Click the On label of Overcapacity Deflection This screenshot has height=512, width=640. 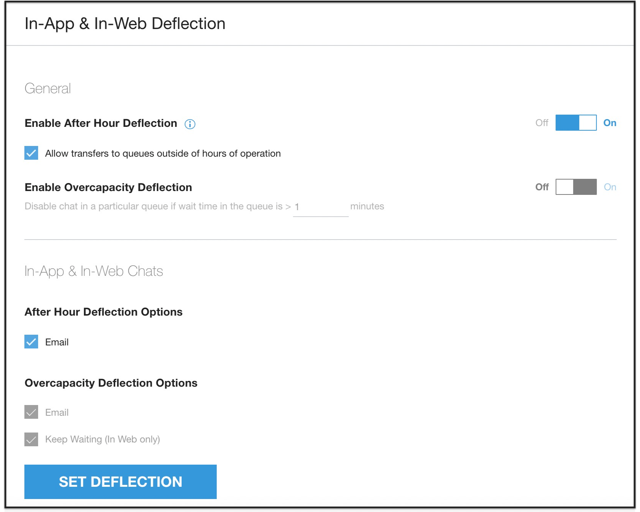[610, 187]
